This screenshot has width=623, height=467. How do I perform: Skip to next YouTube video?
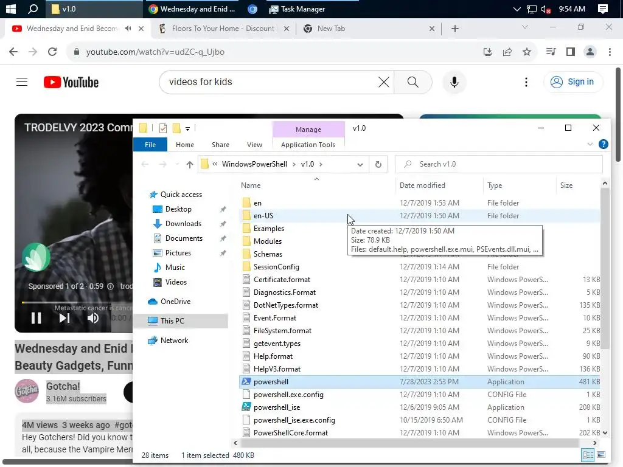64,318
